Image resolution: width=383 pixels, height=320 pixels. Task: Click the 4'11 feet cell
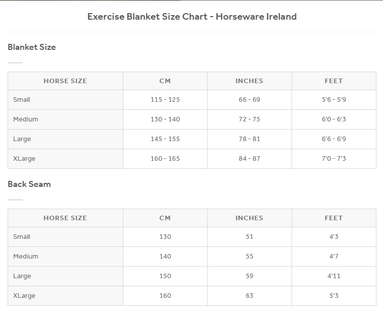333,276
